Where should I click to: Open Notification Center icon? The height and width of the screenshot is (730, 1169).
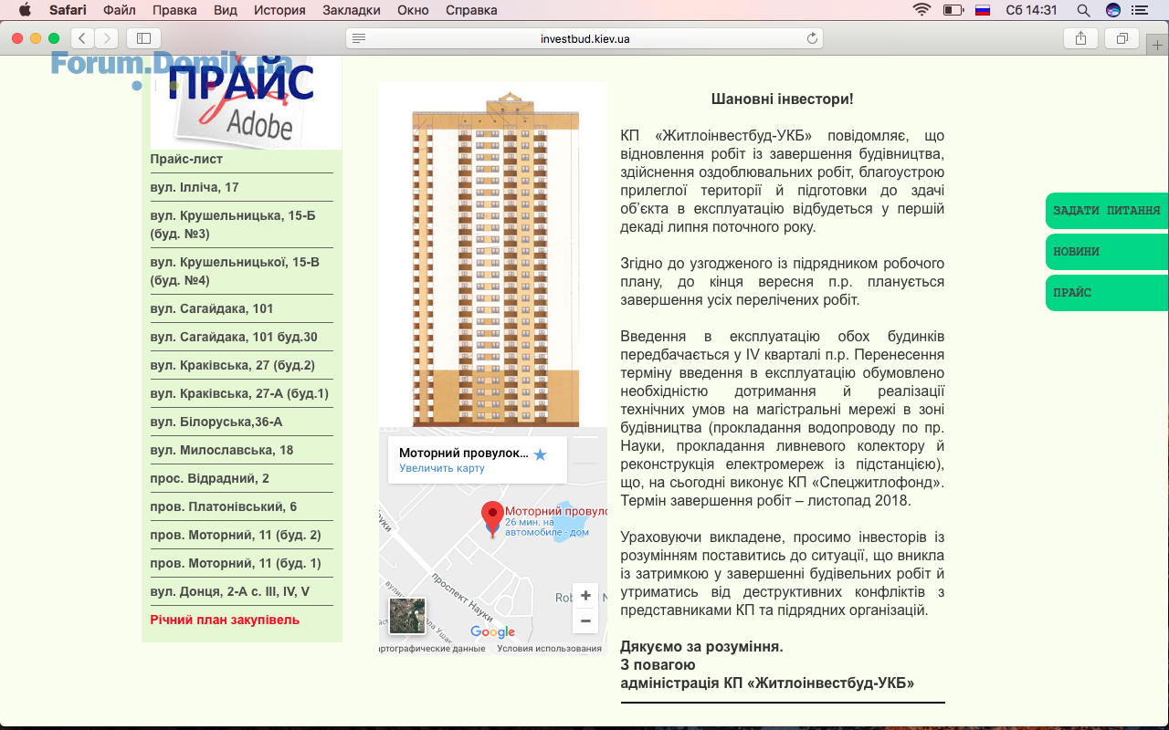click(1139, 10)
